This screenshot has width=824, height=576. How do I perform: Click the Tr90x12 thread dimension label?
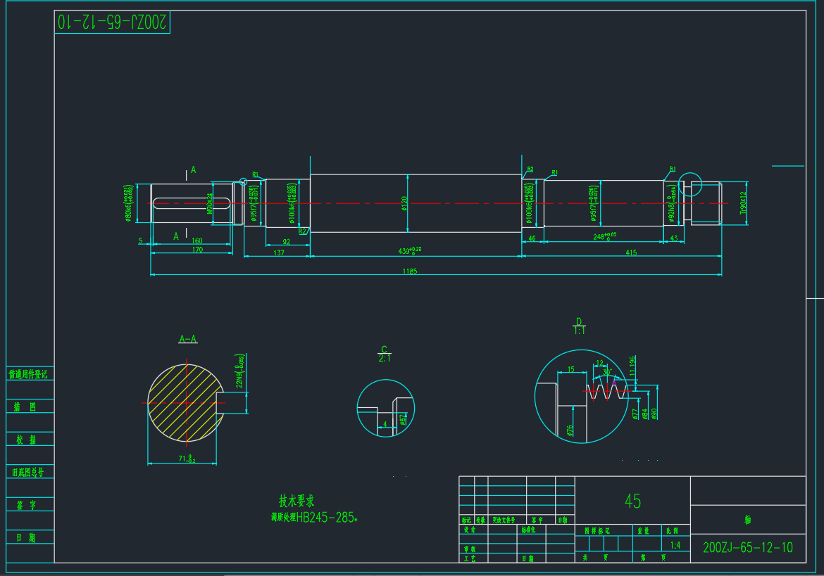point(743,204)
